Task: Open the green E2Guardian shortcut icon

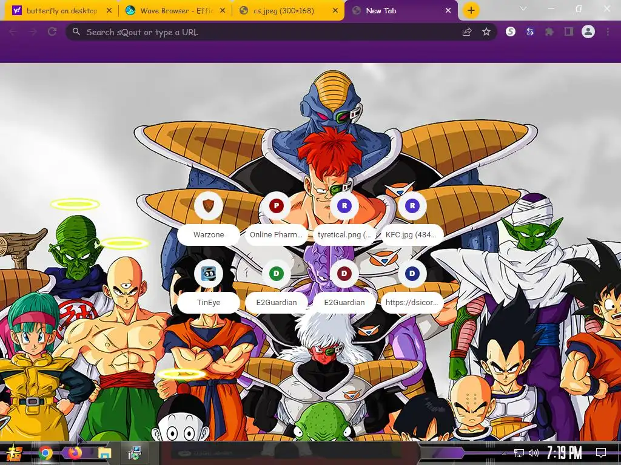Action: pyautogui.click(x=277, y=274)
